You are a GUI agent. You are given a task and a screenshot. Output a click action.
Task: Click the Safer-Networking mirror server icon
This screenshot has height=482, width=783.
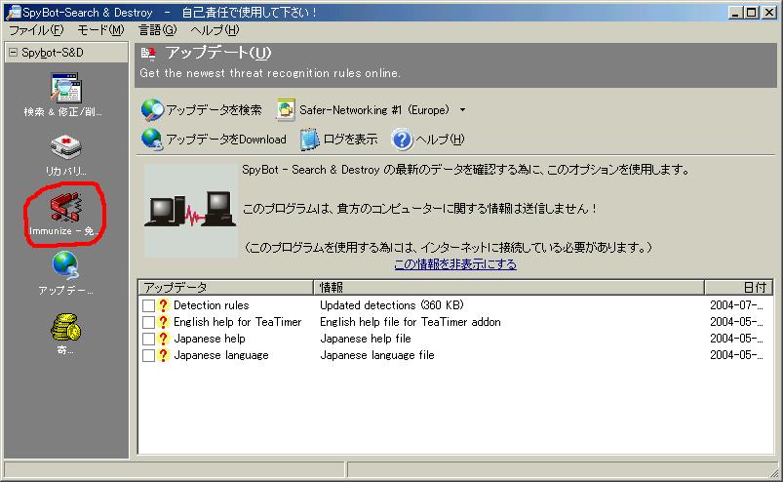[x=286, y=110]
